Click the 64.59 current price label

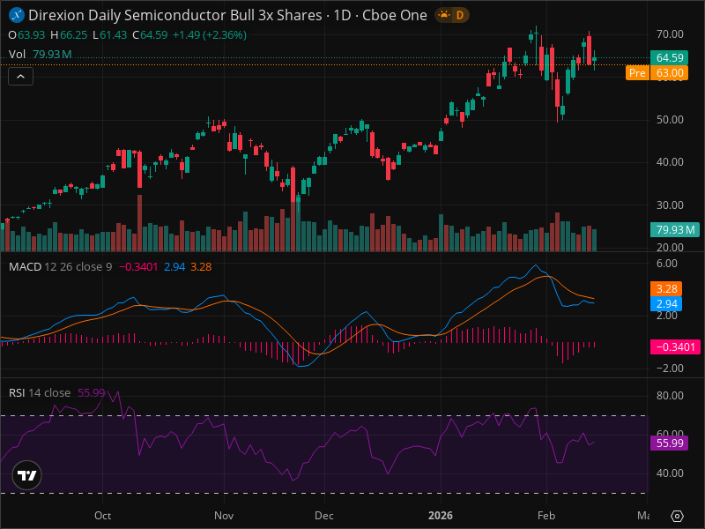tap(669, 57)
